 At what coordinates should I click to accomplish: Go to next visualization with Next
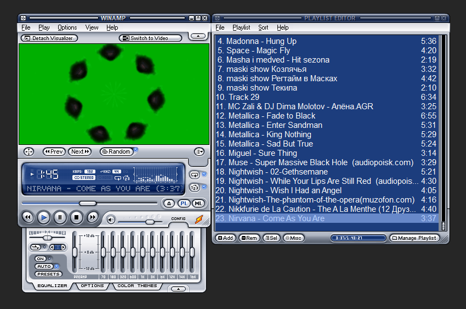coord(79,151)
